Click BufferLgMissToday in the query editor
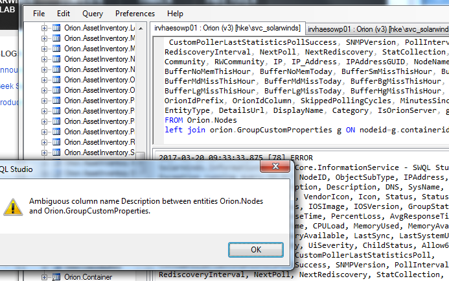449x281 pixels. (303, 91)
